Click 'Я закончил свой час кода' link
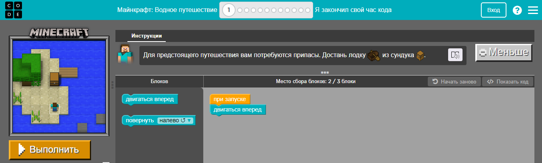 pyautogui.click(x=353, y=10)
